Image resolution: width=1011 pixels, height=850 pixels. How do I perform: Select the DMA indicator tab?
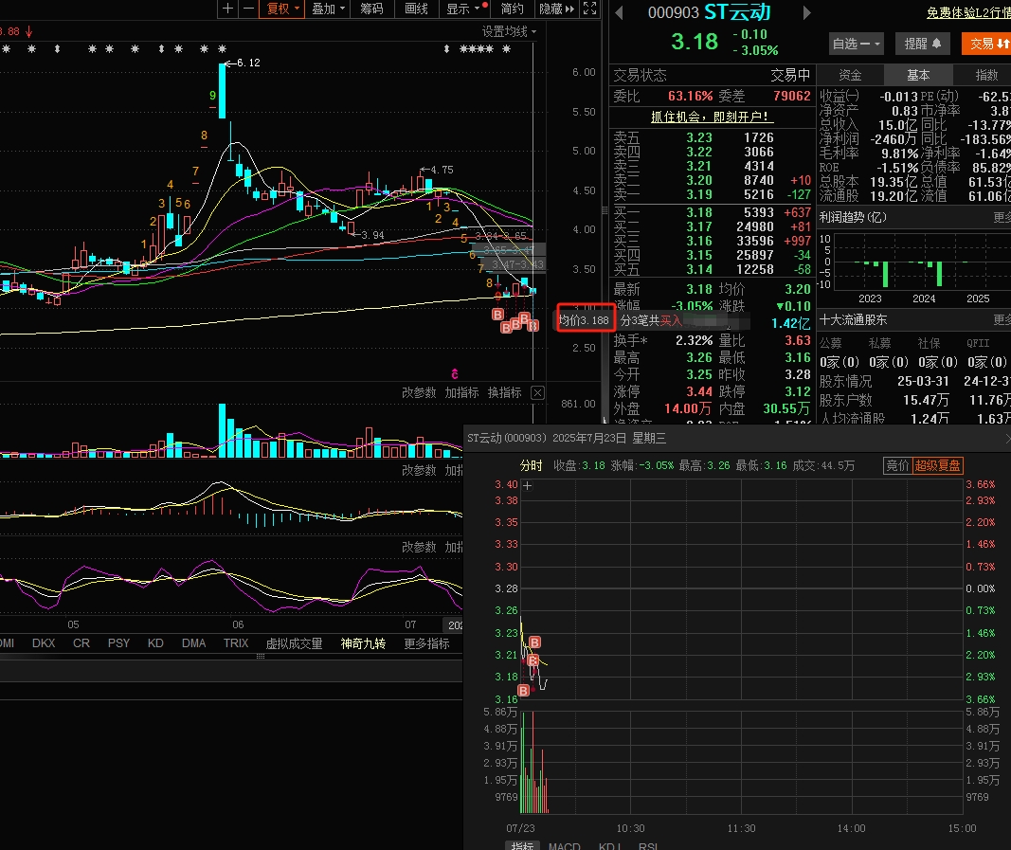193,643
